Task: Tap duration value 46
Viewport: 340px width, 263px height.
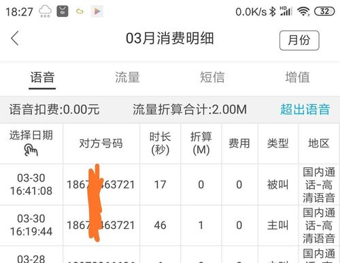Action: (160, 226)
